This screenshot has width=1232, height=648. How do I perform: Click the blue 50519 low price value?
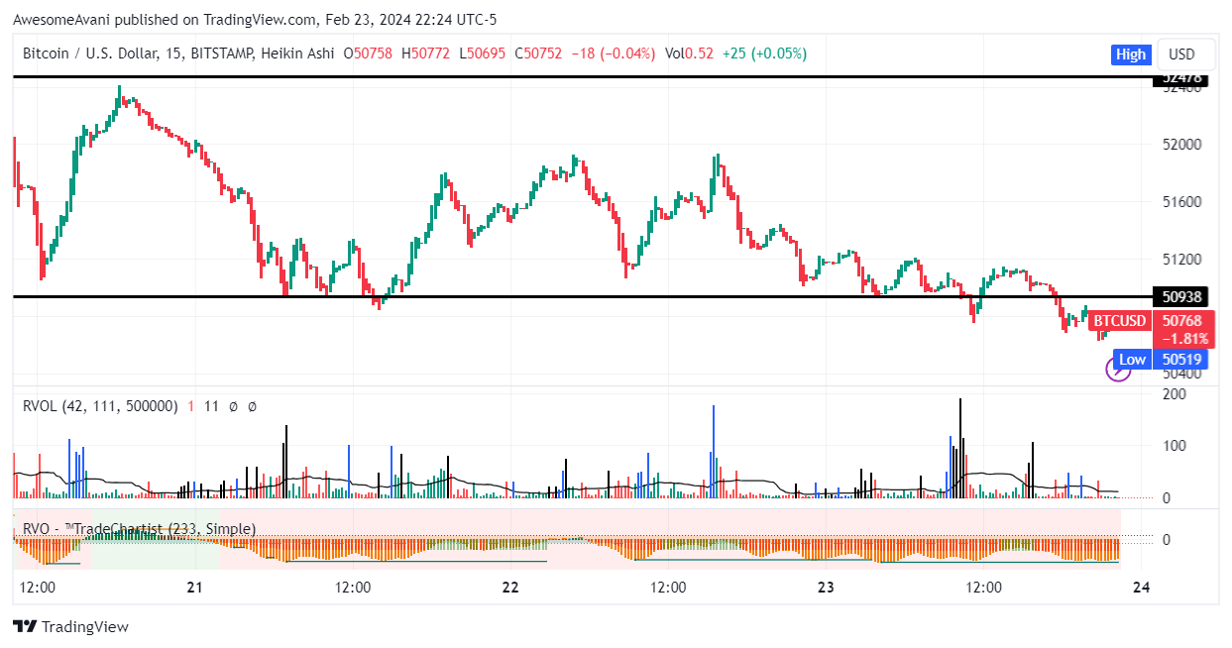click(1181, 360)
